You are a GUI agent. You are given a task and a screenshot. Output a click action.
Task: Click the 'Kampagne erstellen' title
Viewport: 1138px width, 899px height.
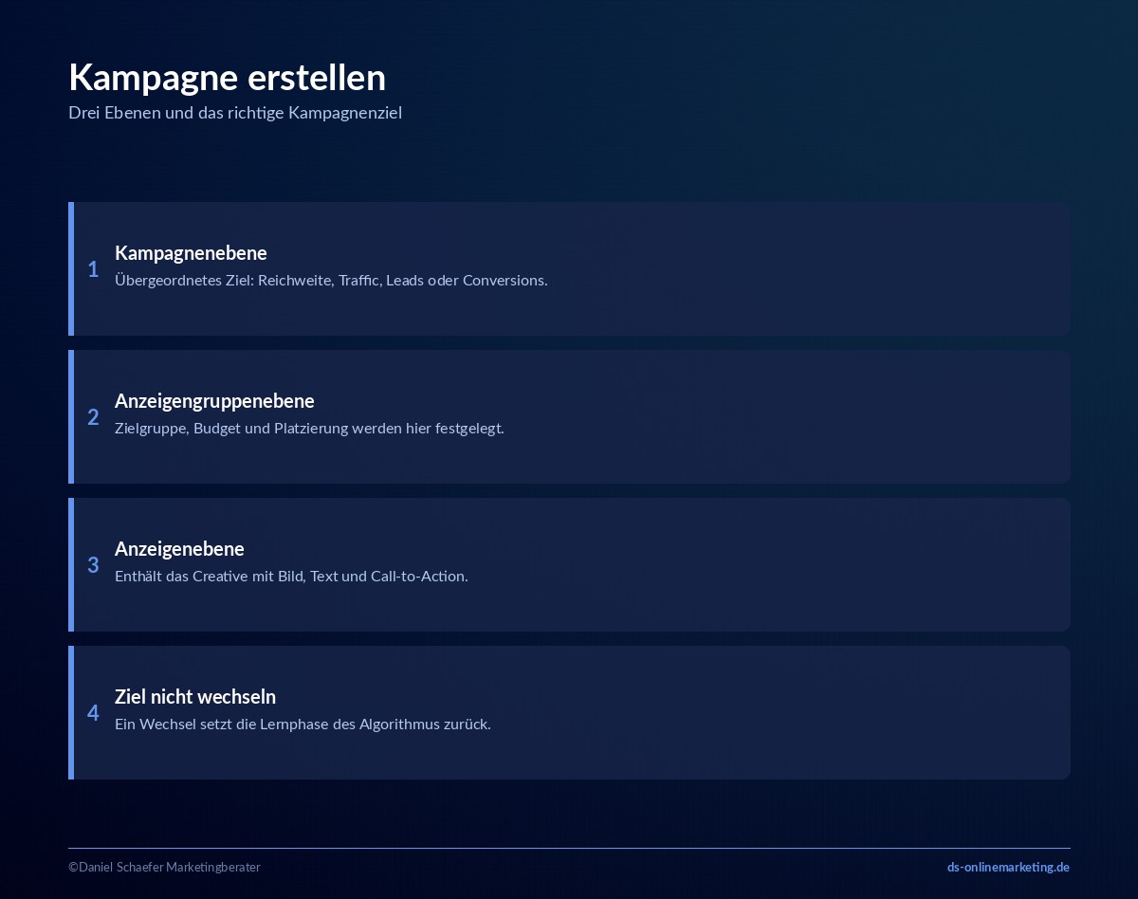[x=227, y=78]
